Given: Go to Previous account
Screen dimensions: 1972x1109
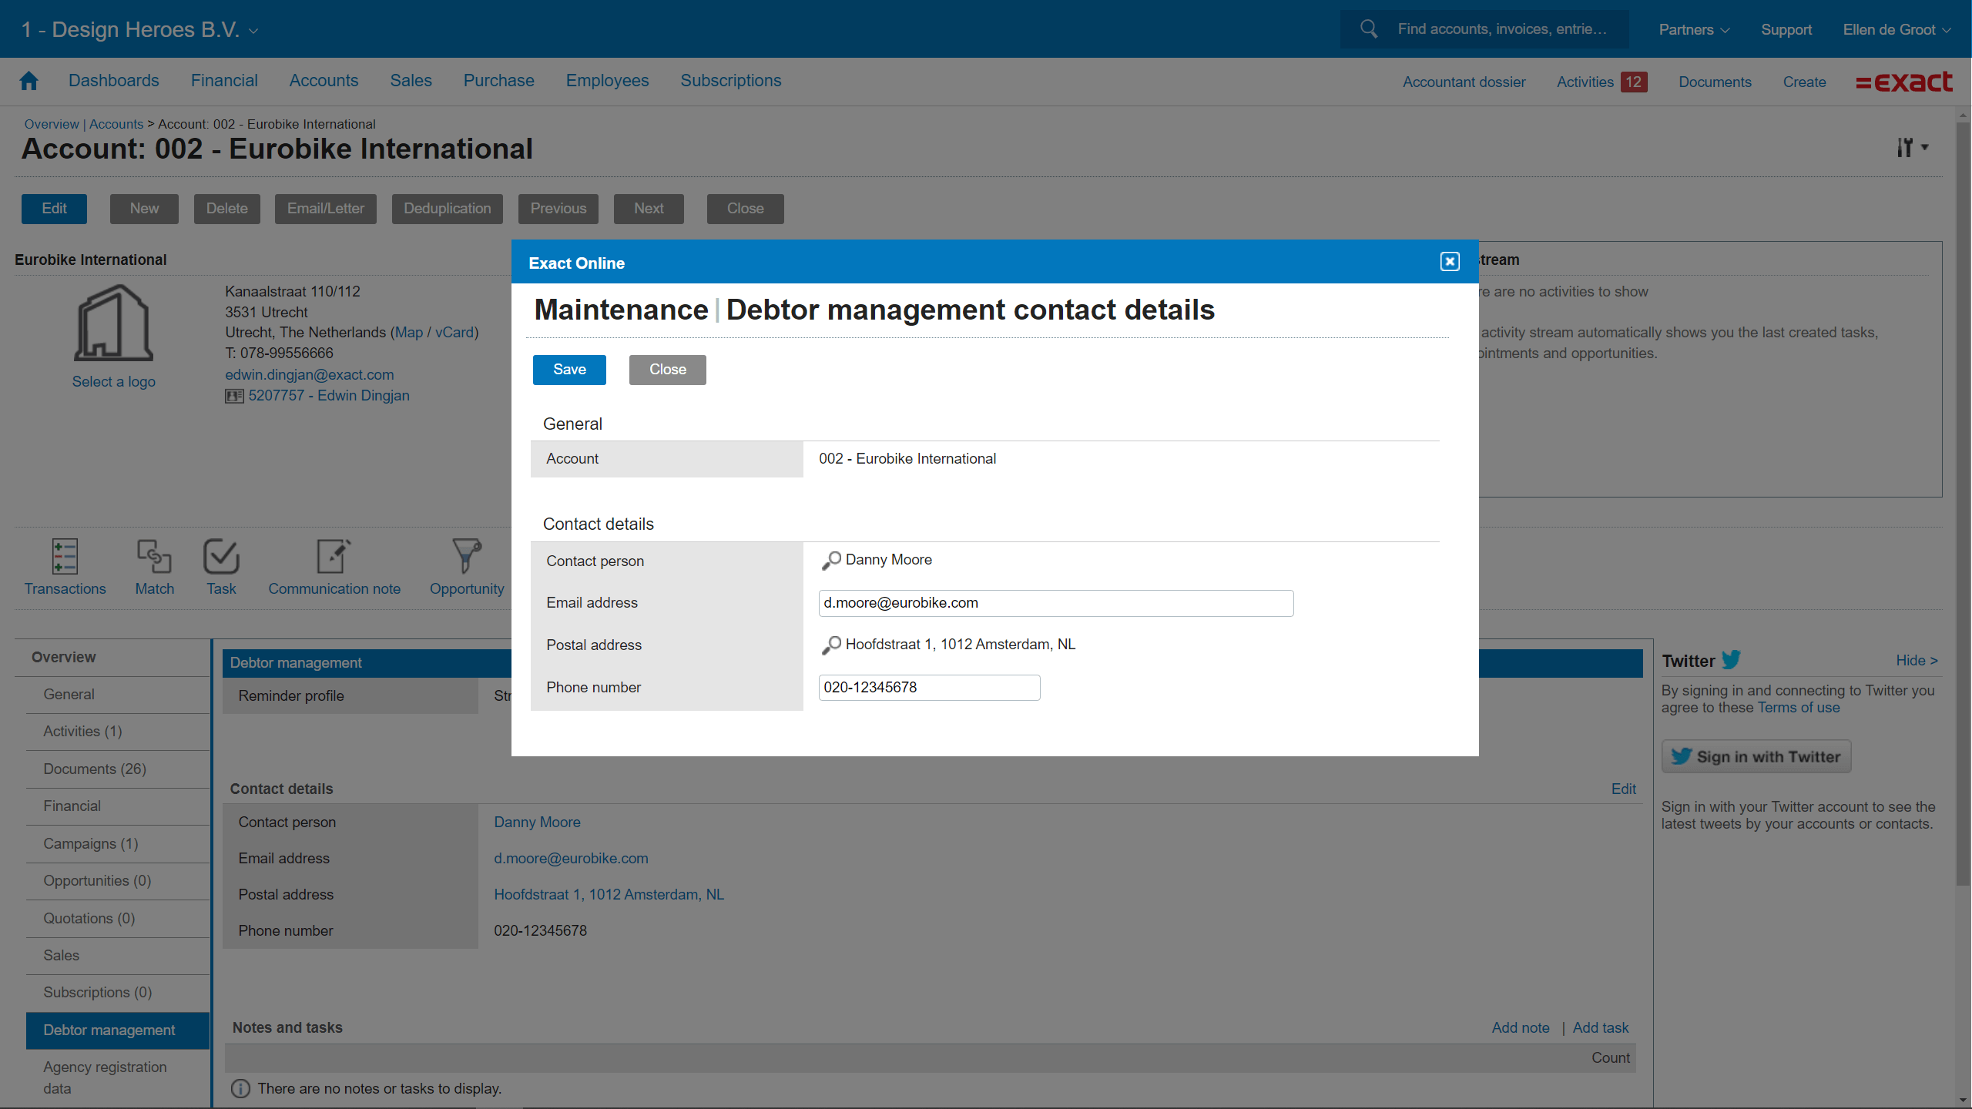Looking at the screenshot, I should 558,209.
